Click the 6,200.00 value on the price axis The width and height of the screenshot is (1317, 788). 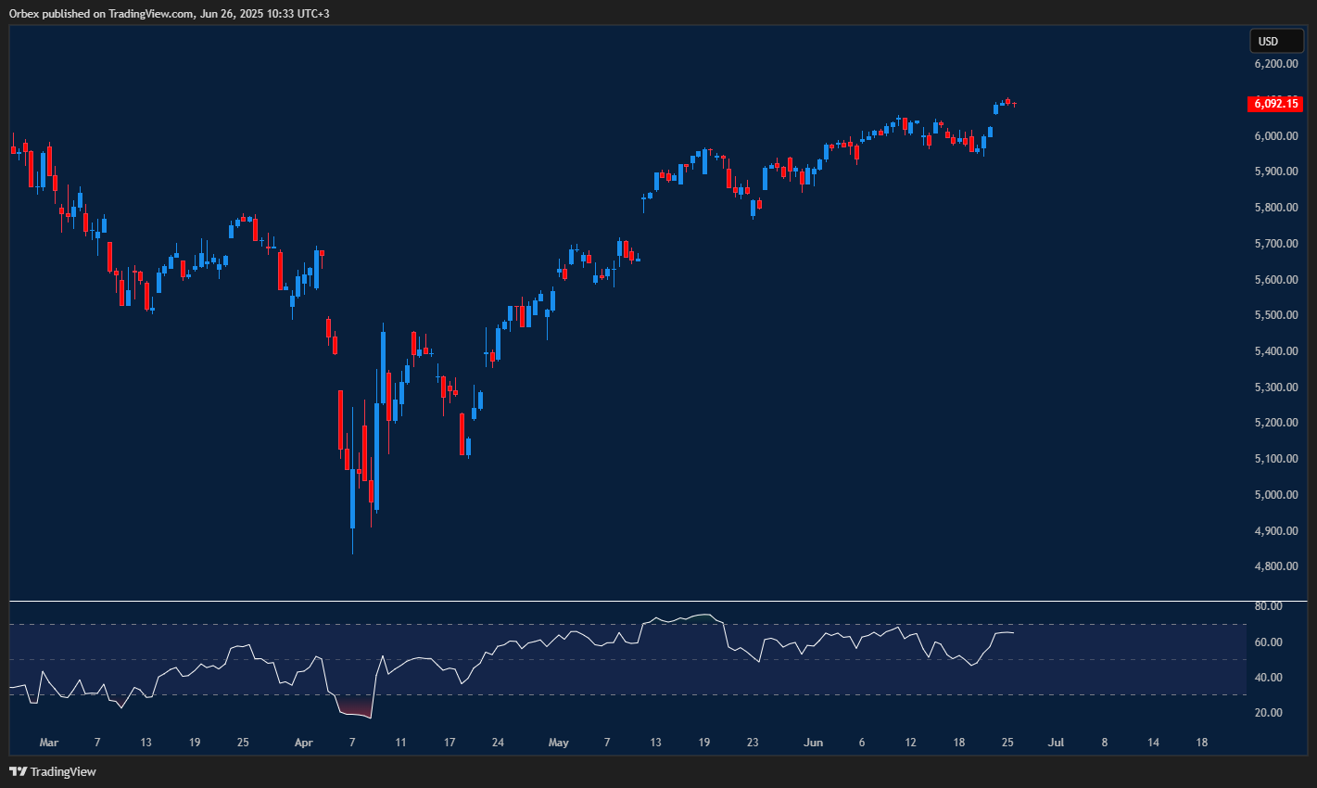click(1275, 63)
